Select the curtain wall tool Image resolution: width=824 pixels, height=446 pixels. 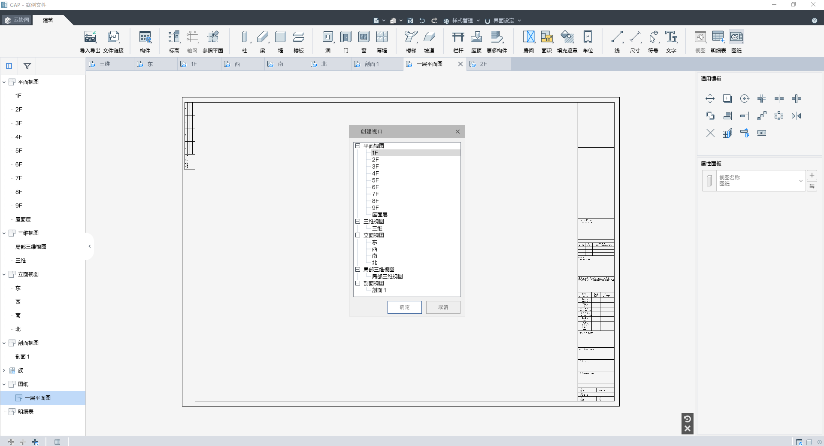coord(382,42)
